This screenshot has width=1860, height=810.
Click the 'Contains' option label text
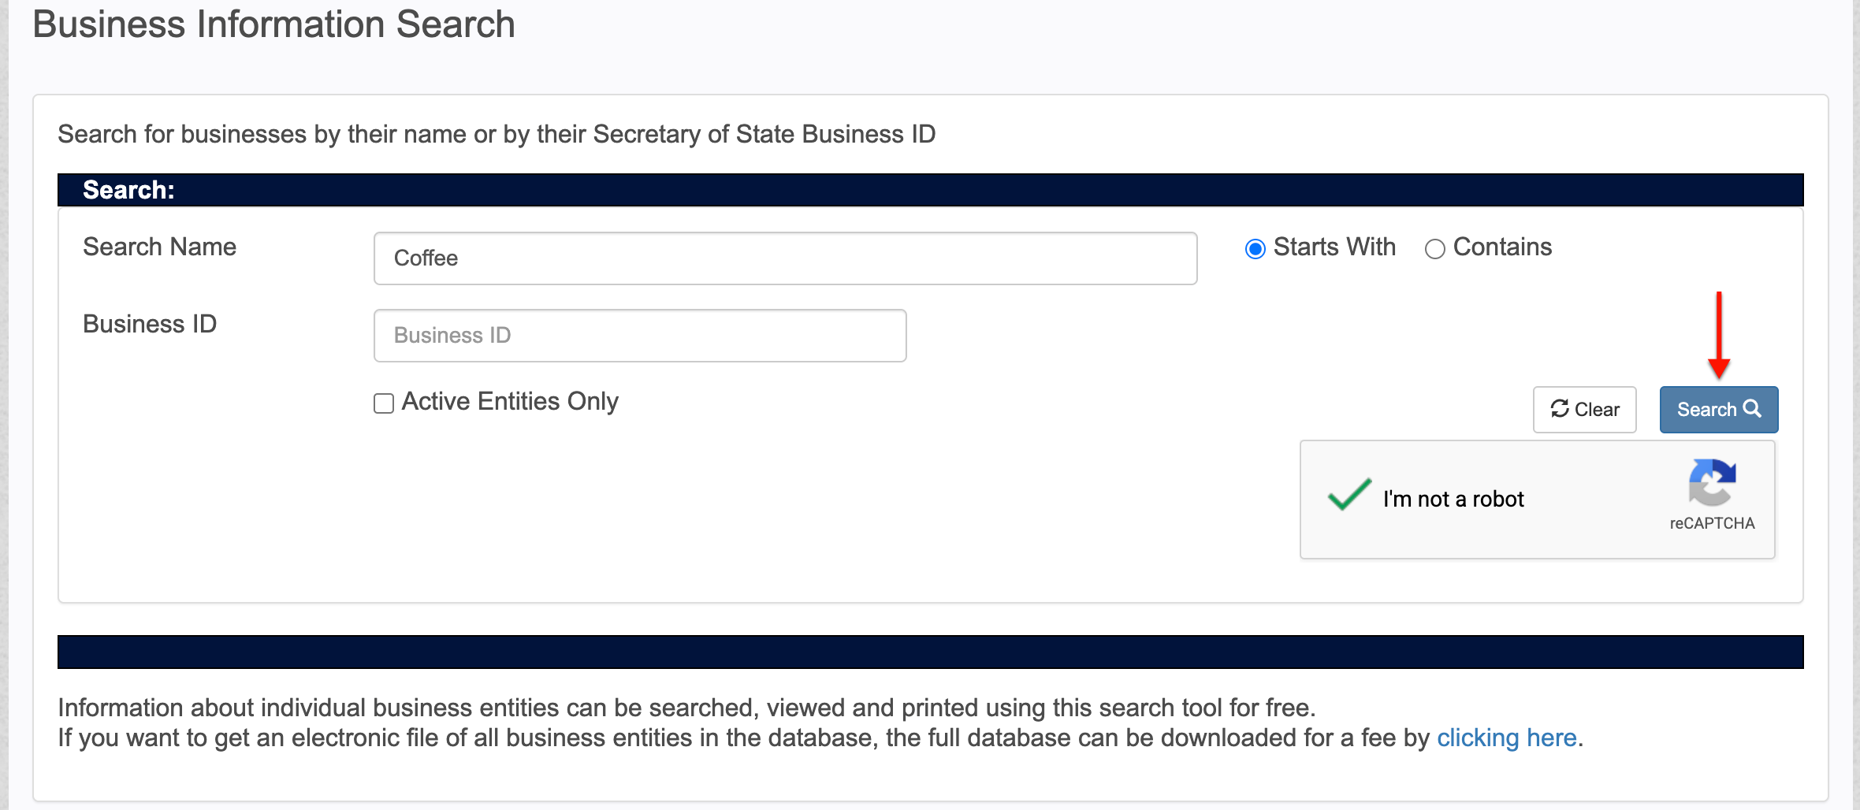click(1502, 247)
